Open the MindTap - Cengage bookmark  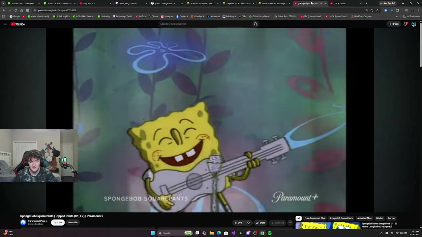point(362,16)
